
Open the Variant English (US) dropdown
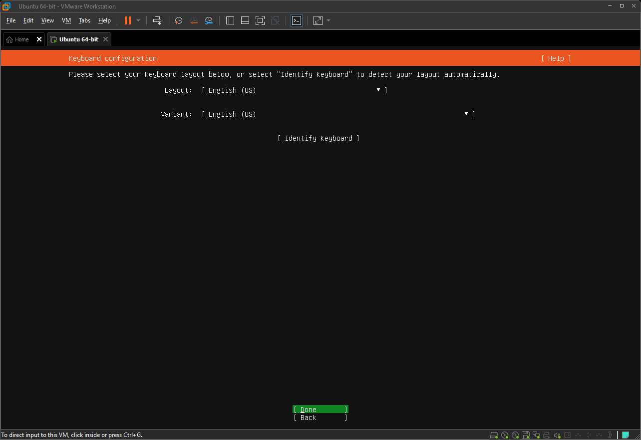pos(338,114)
